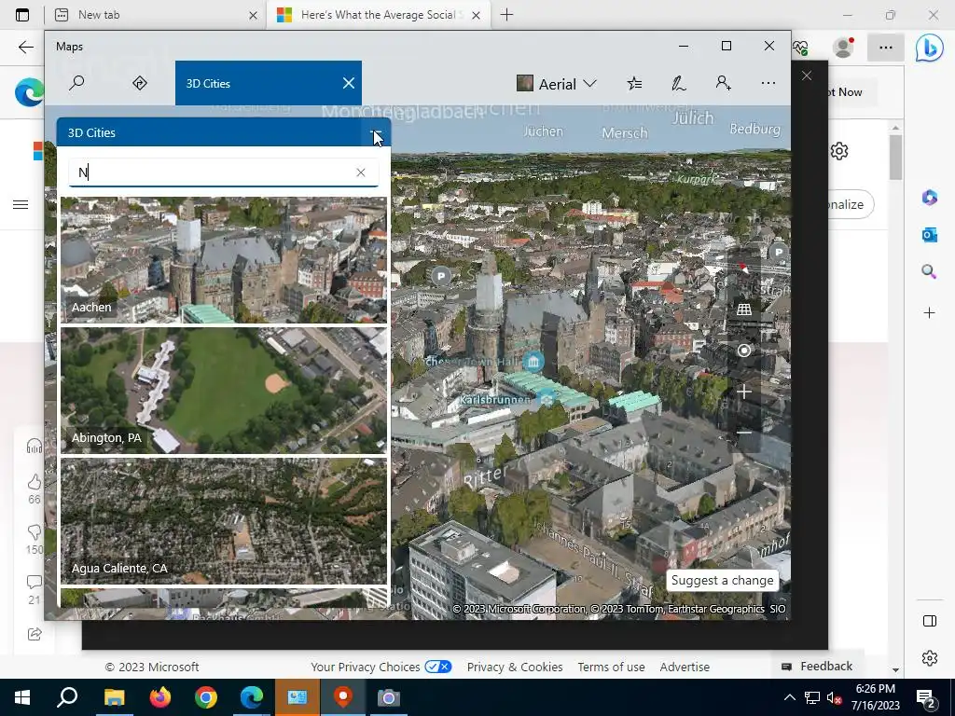Launch Chrome from the taskbar
955x716 pixels.
pos(206,697)
